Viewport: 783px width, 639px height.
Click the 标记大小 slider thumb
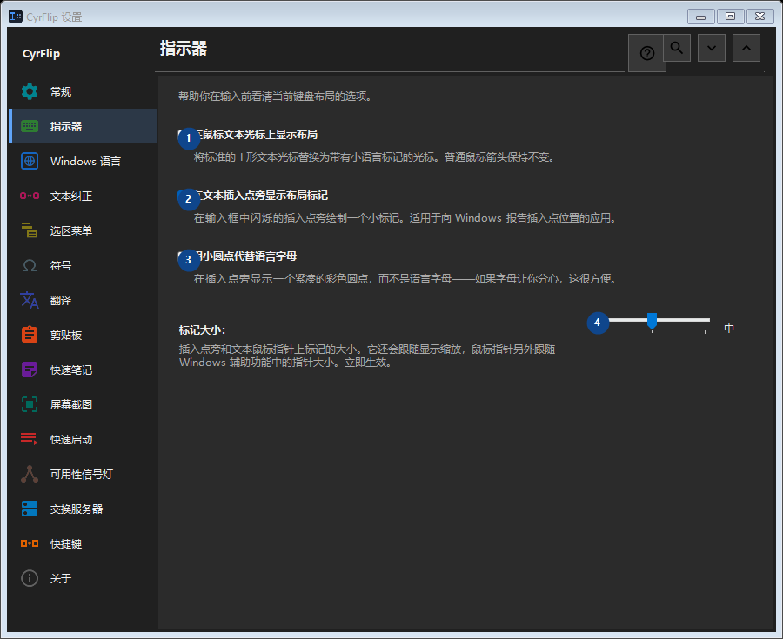pyautogui.click(x=652, y=322)
